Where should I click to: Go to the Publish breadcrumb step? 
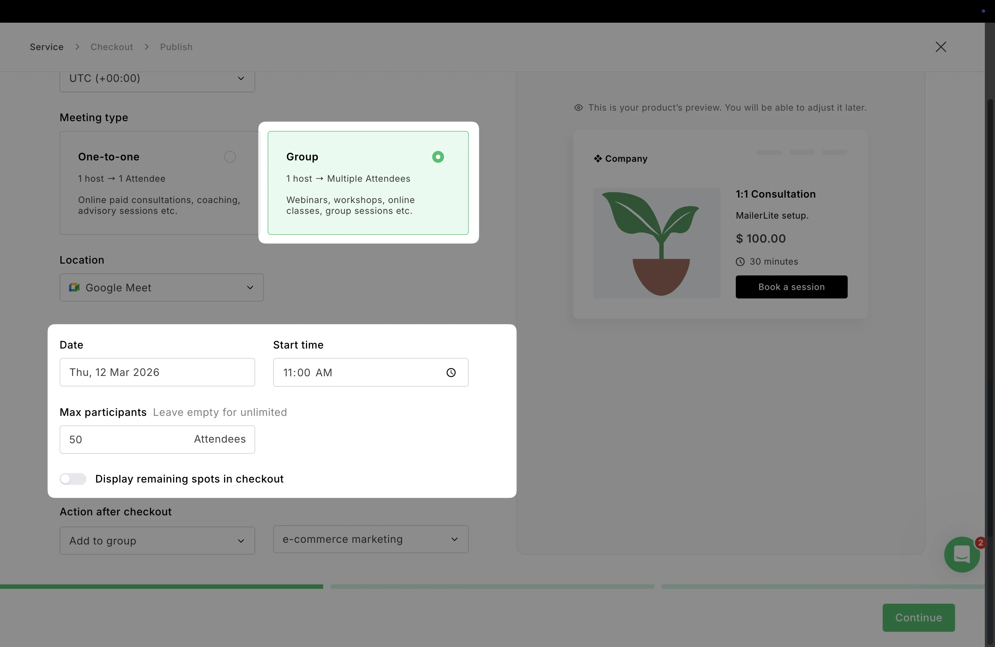coord(176,47)
